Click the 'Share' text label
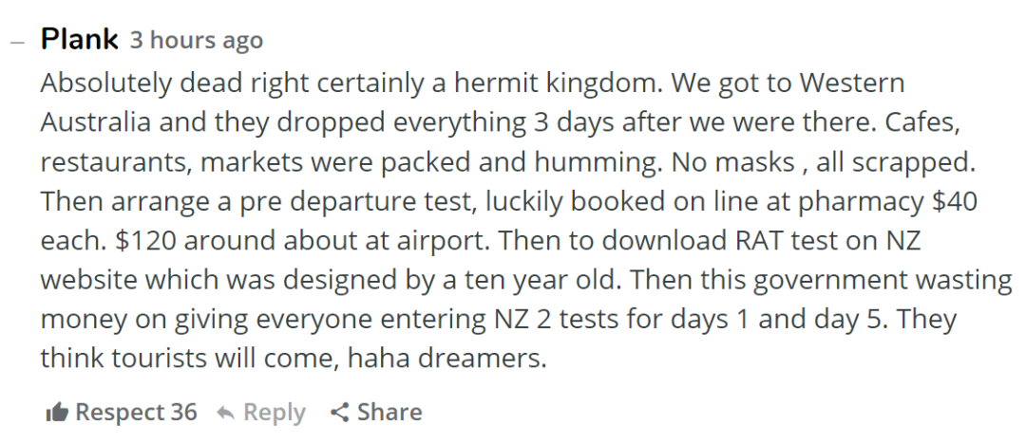 coord(389,412)
